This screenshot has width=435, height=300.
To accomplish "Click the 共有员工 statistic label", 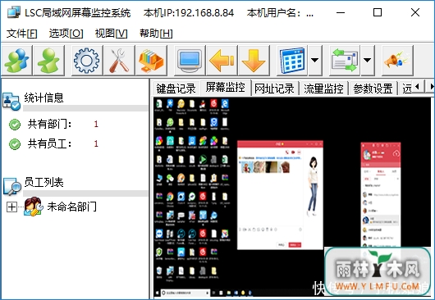I will click(x=50, y=143).
